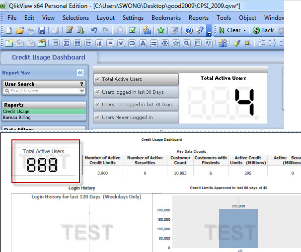
Task: Click the green star bookmark icon
Action: point(161,30)
